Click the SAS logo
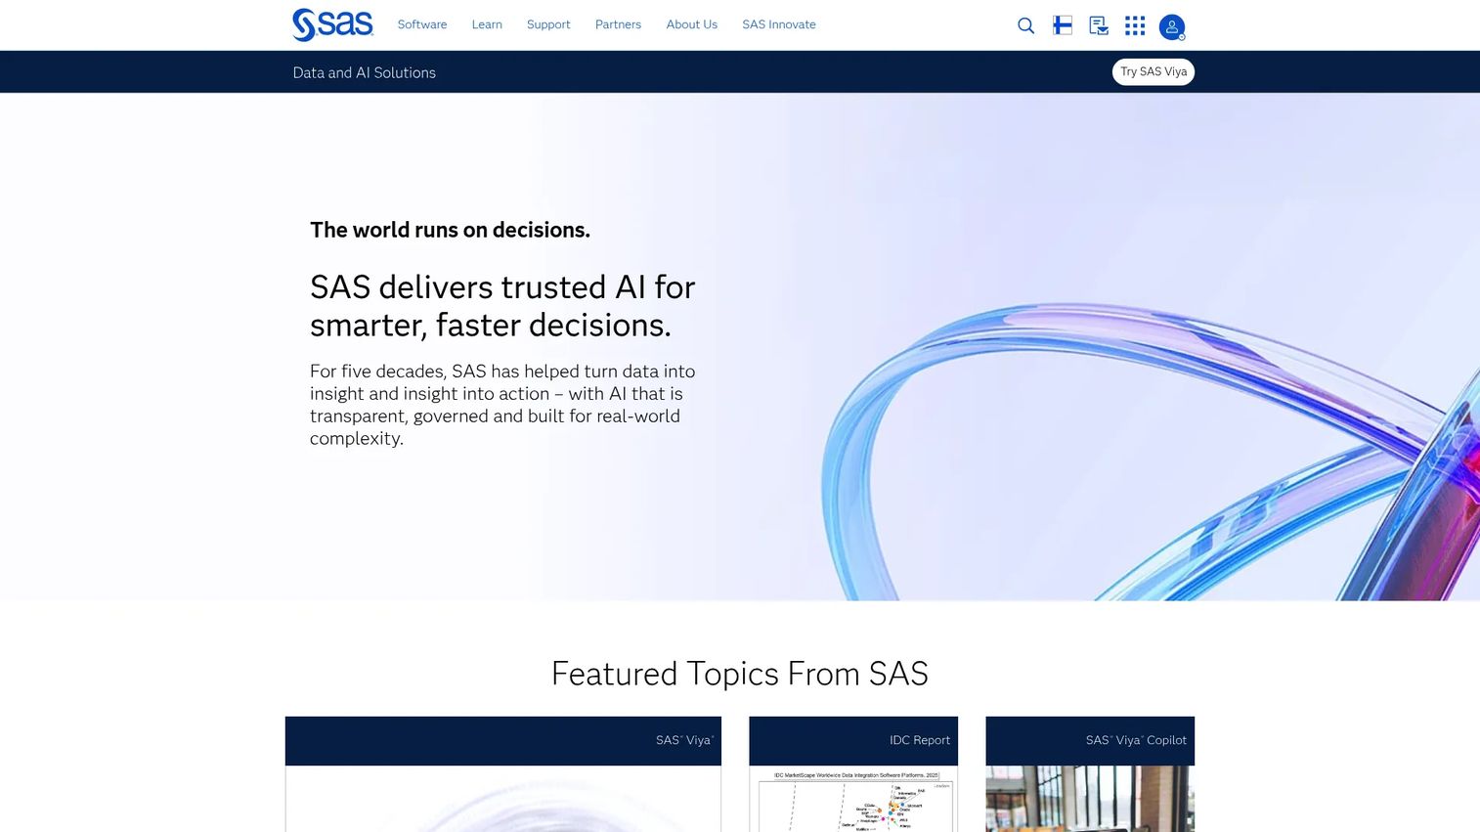Screen dimensions: 1480x832 pyautogui.click(x=332, y=24)
